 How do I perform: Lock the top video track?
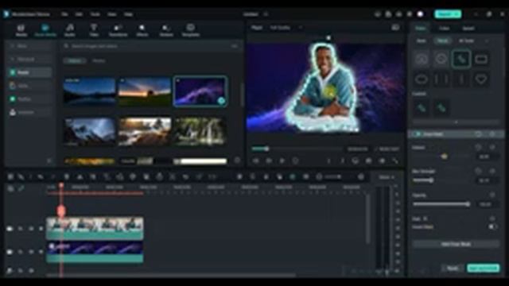tap(20, 229)
